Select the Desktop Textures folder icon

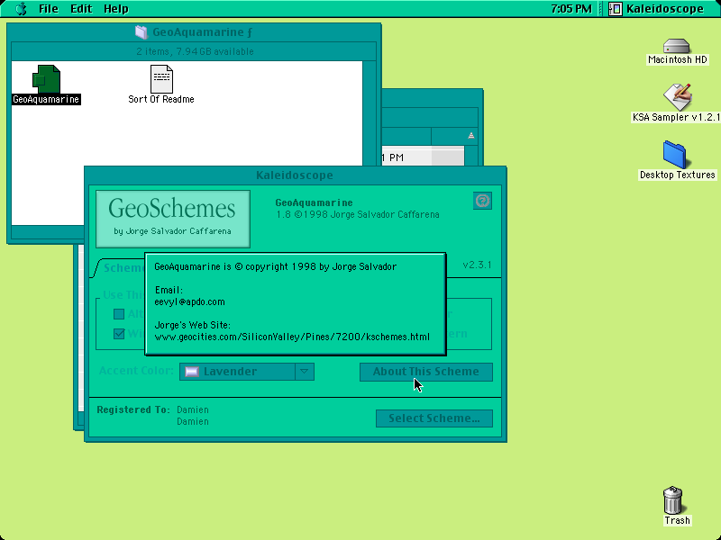(675, 154)
